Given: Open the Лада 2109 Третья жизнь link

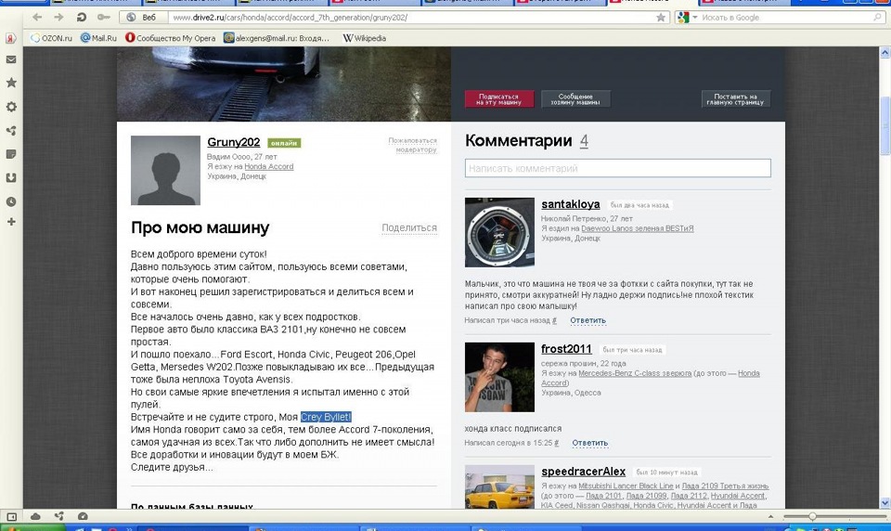Looking at the screenshot, I should 725,486.
